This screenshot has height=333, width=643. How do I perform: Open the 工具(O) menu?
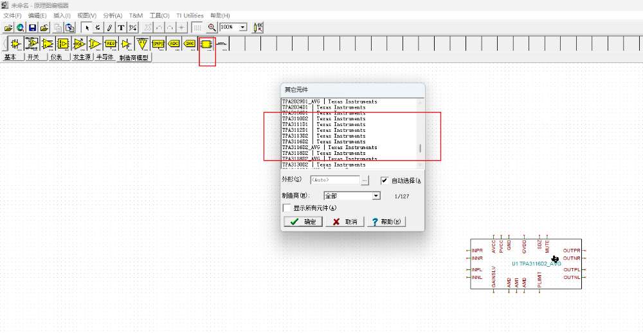pos(159,15)
